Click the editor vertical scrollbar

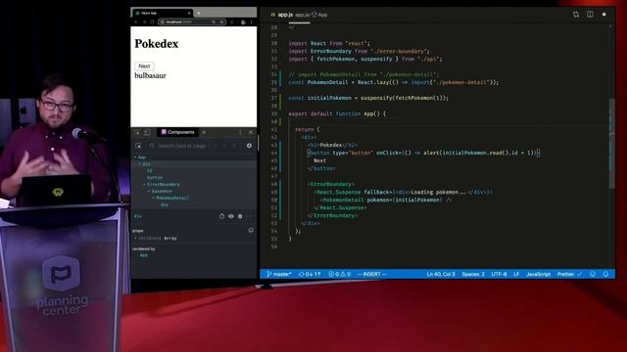coord(611,144)
